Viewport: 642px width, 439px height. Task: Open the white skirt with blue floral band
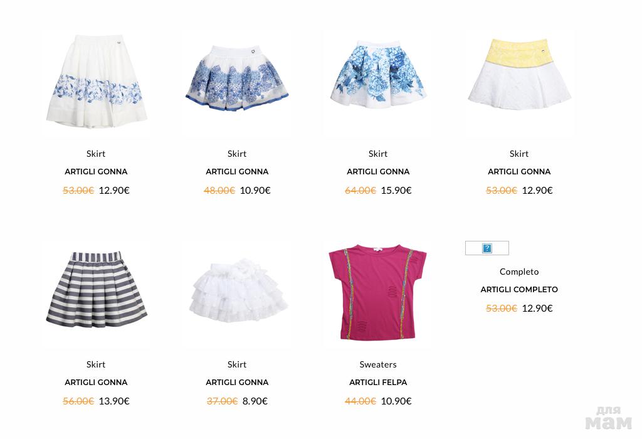96,82
